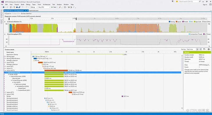Click the Start debugging play icon
The image size is (212, 115).
[x=52, y=7]
